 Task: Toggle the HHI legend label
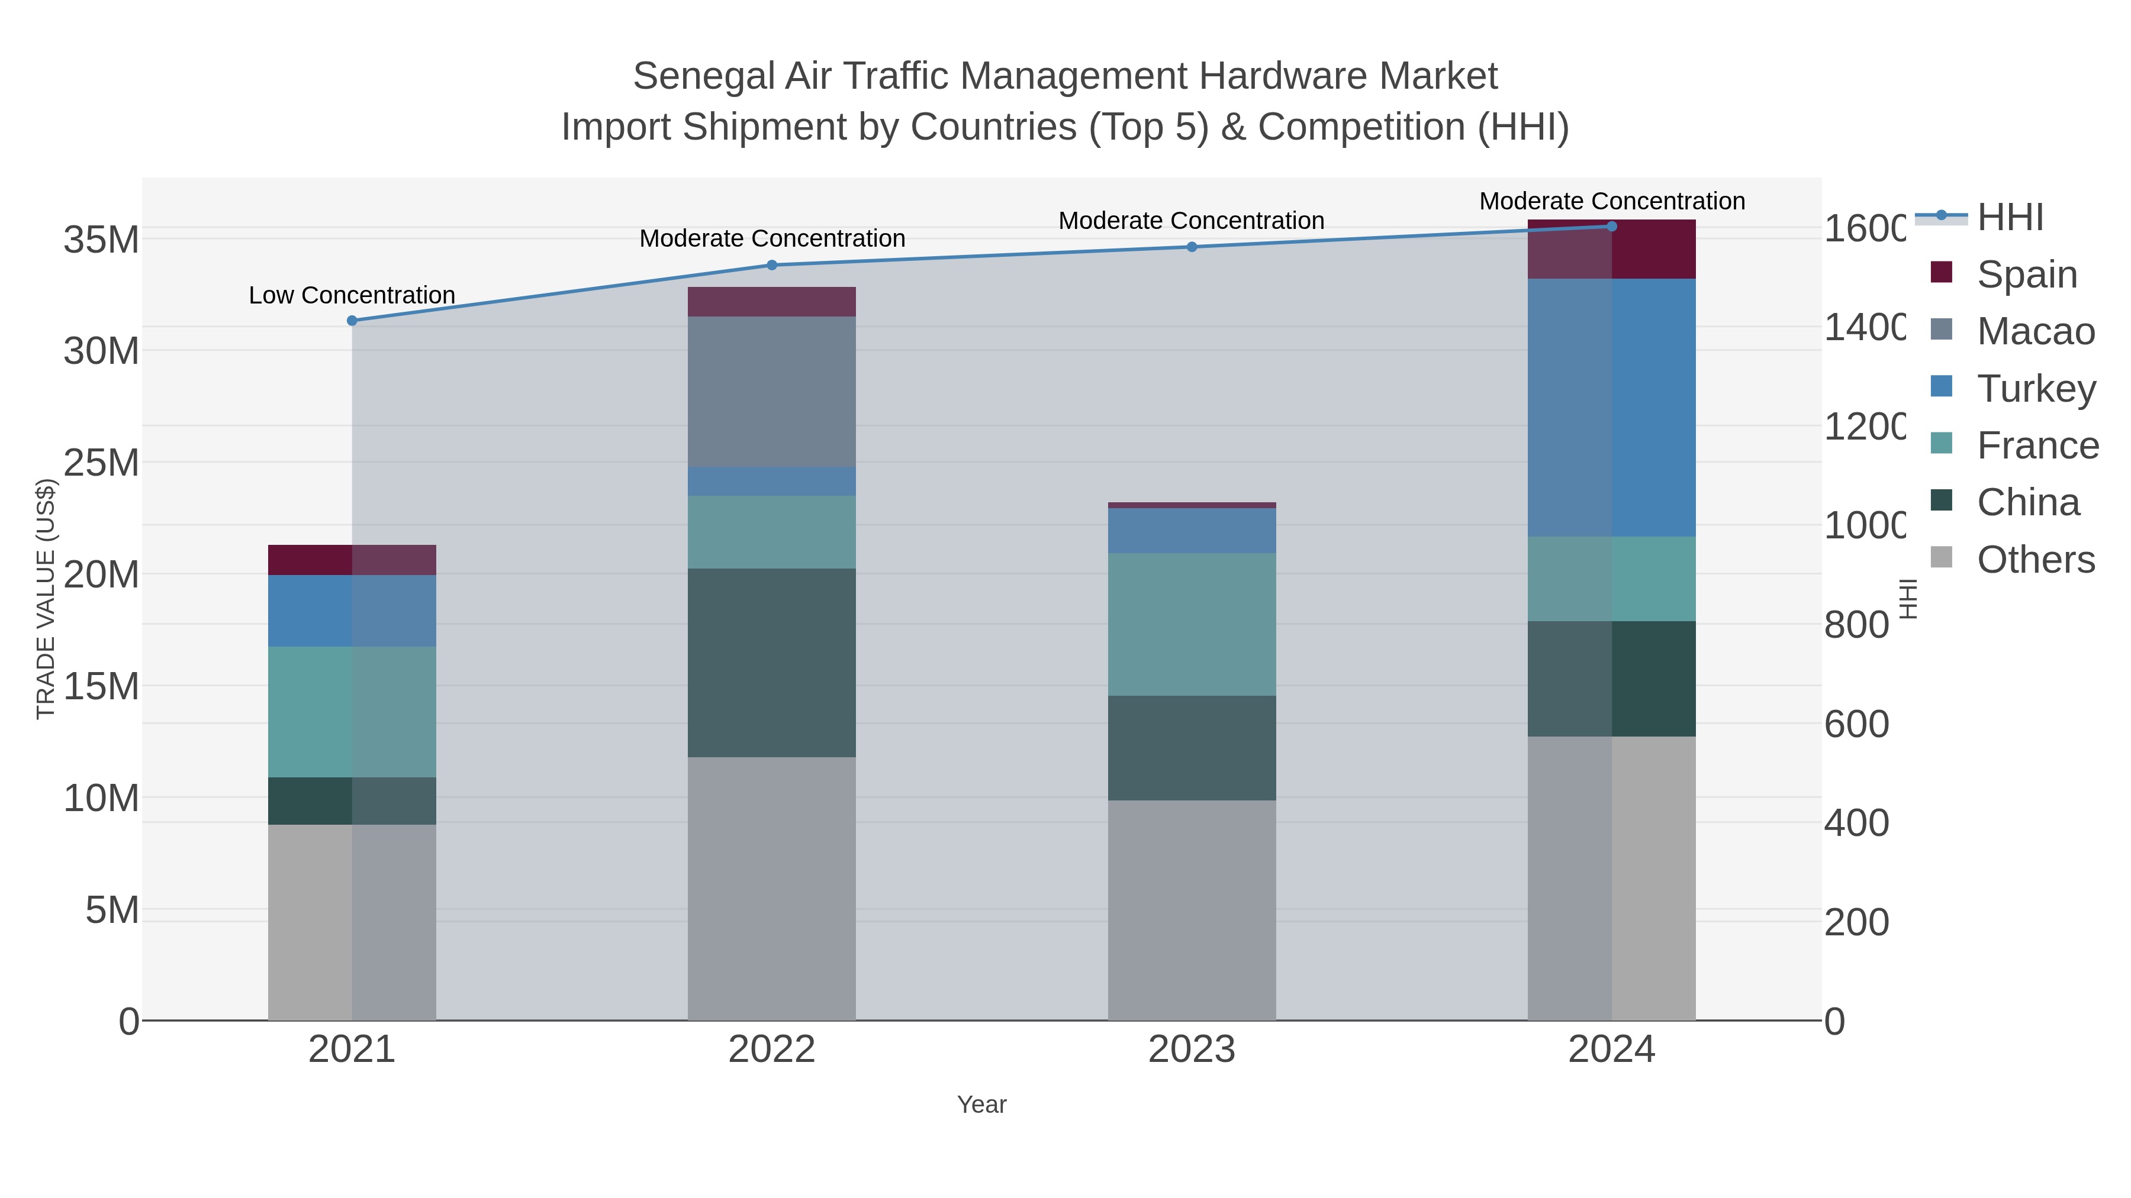2010,218
